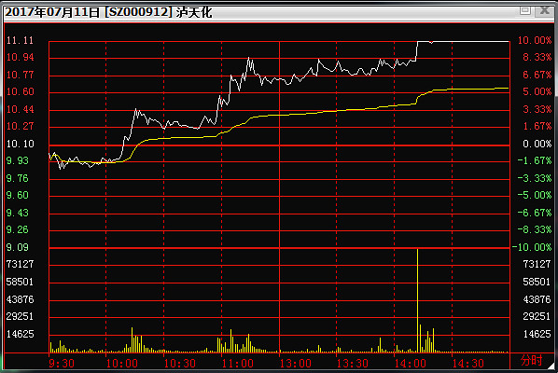This screenshot has width=558, height=373.
Task: Click the left 14625 volume axis label
Action: pyautogui.click(x=20, y=334)
